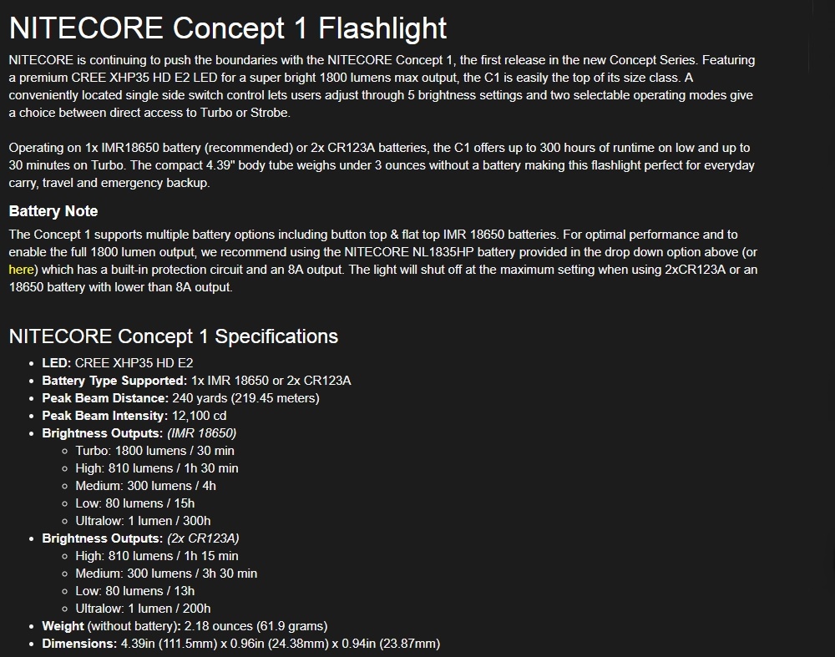This screenshot has width=835, height=657.
Task: Click the Weight (without battery) spec line
Action: click(185, 626)
